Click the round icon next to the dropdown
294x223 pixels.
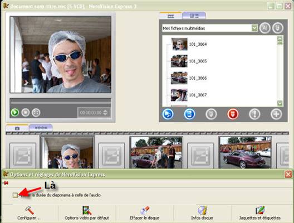(x=264, y=28)
